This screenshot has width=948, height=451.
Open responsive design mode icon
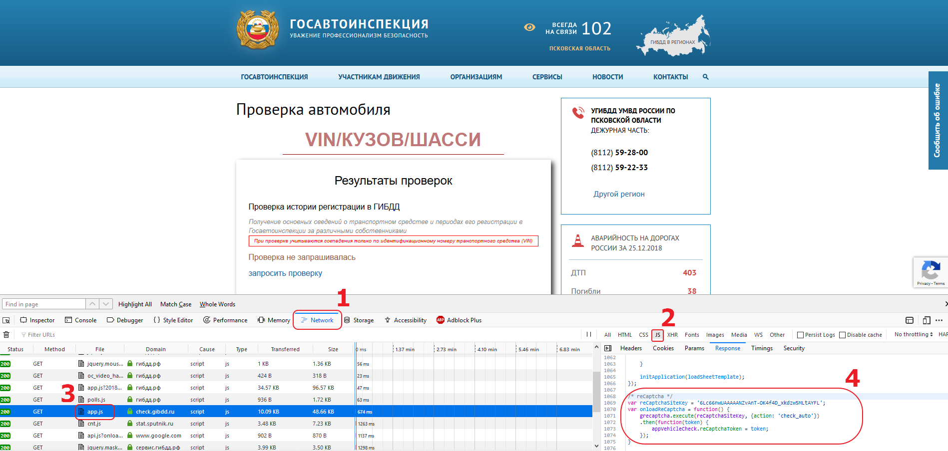click(x=927, y=320)
